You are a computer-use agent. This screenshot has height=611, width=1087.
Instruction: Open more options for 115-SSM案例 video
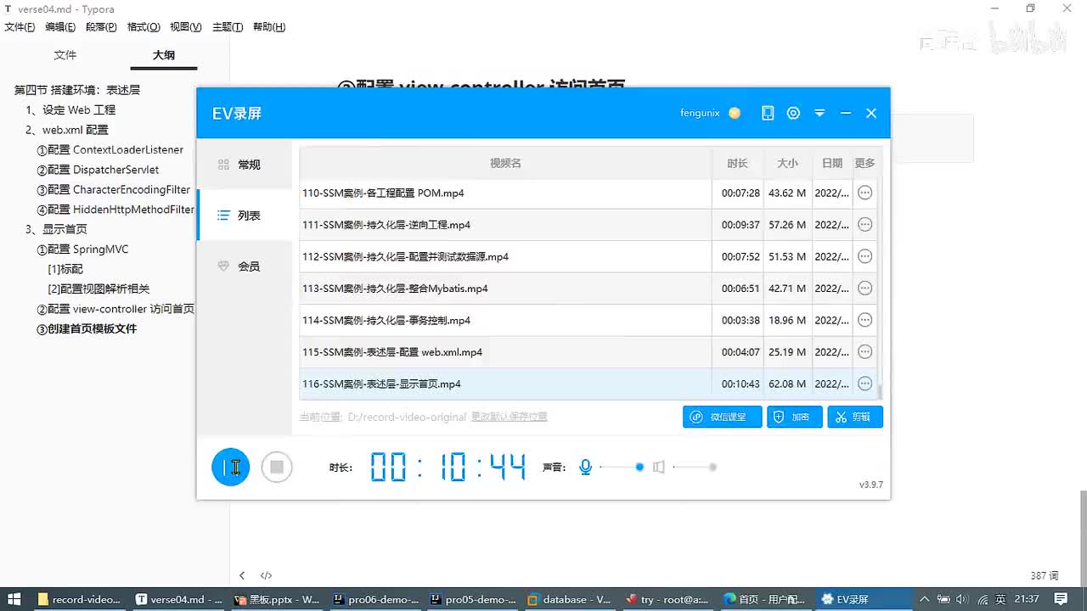[x=865, y=352]
